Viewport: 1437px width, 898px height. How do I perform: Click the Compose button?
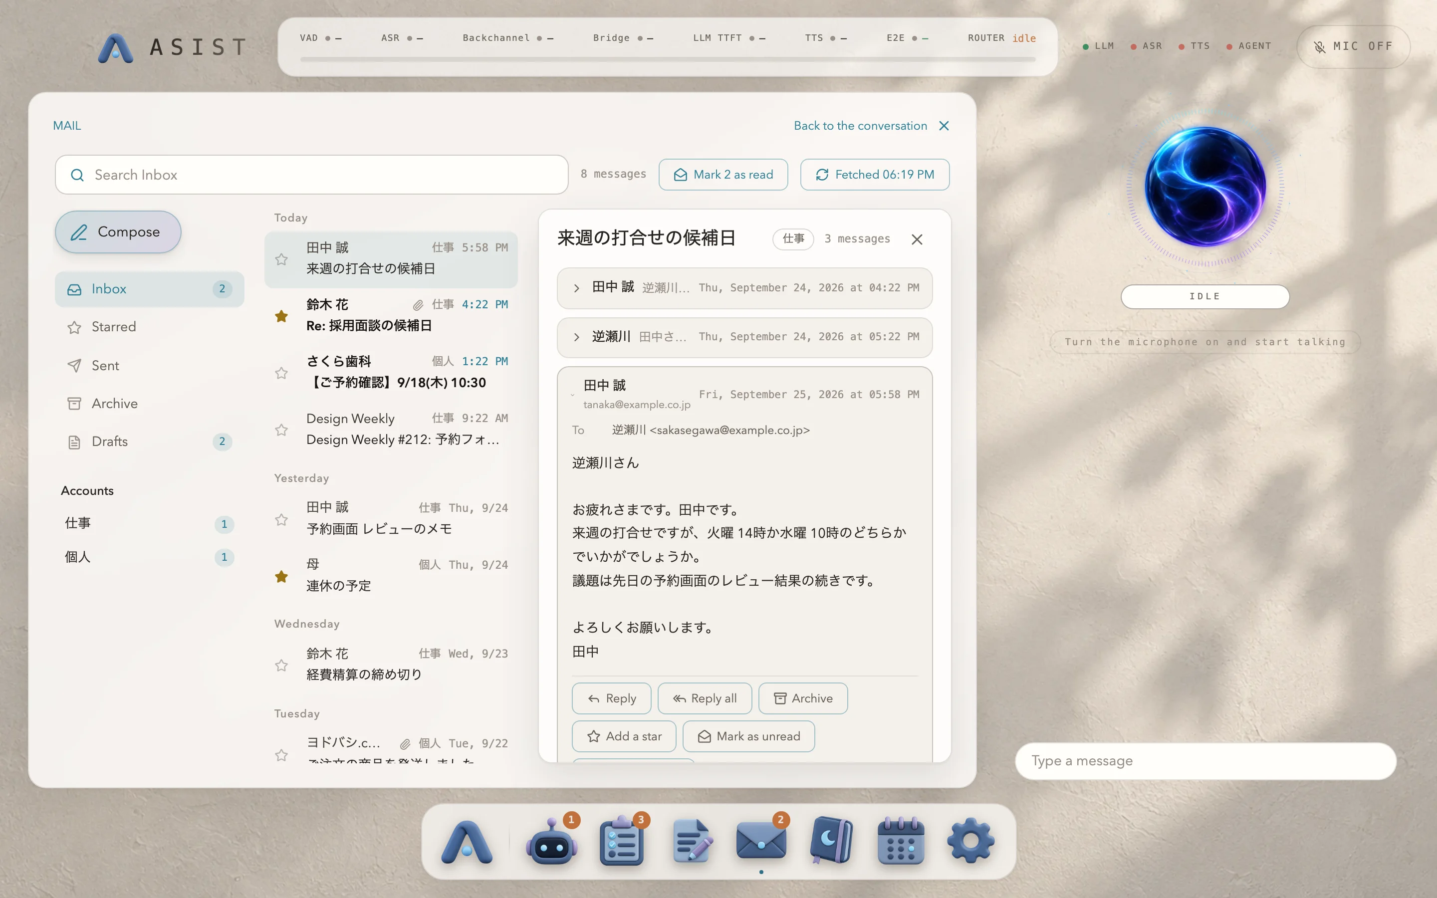click(x=118, y=232)
